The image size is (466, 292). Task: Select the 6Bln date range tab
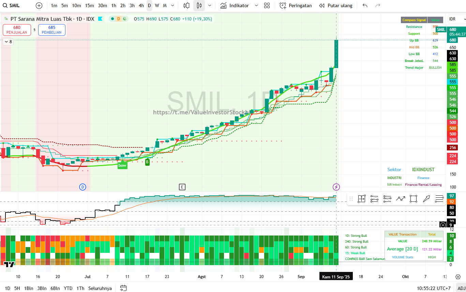[x=55, y=288]
